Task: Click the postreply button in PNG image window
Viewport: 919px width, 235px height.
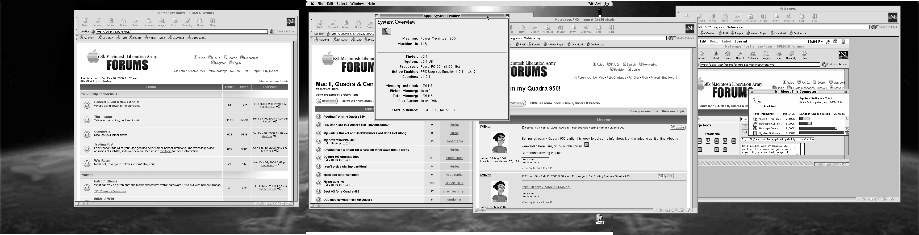Action: point(518,103)
